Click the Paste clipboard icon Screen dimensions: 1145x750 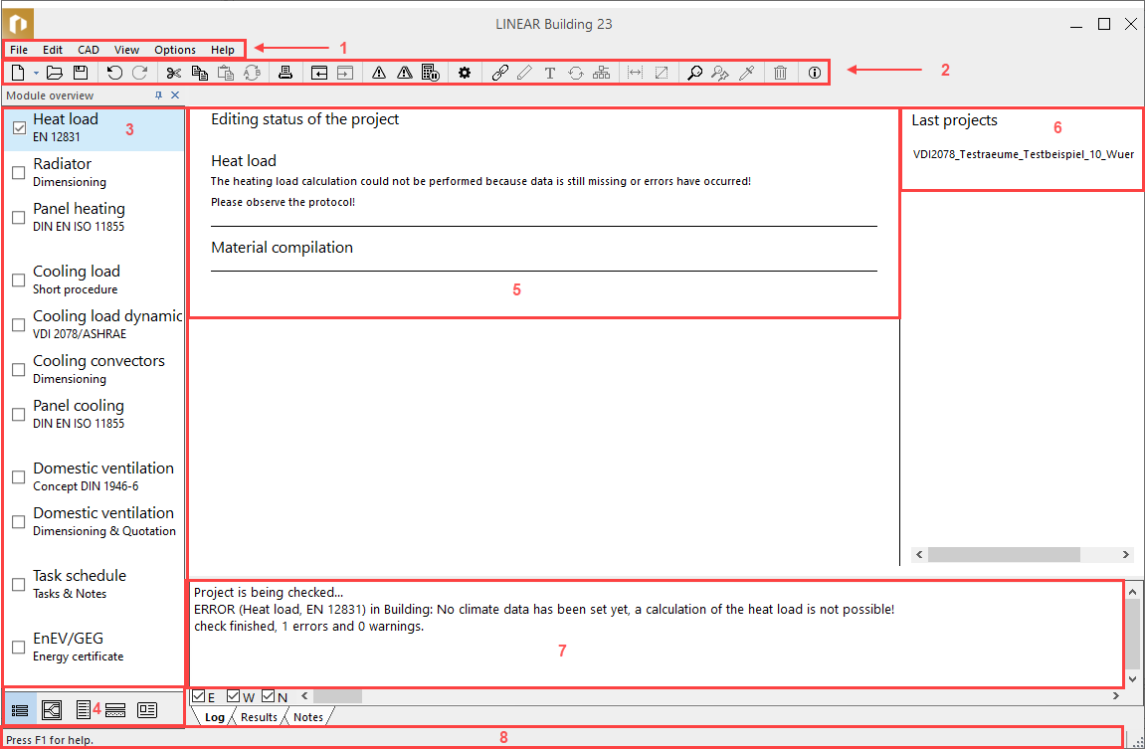pos(226,73)
